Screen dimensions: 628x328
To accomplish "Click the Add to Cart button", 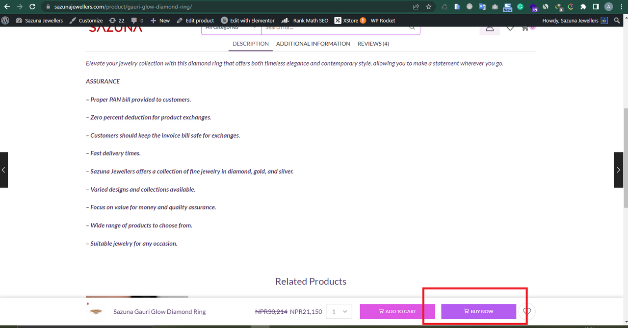I will (397, 311).
